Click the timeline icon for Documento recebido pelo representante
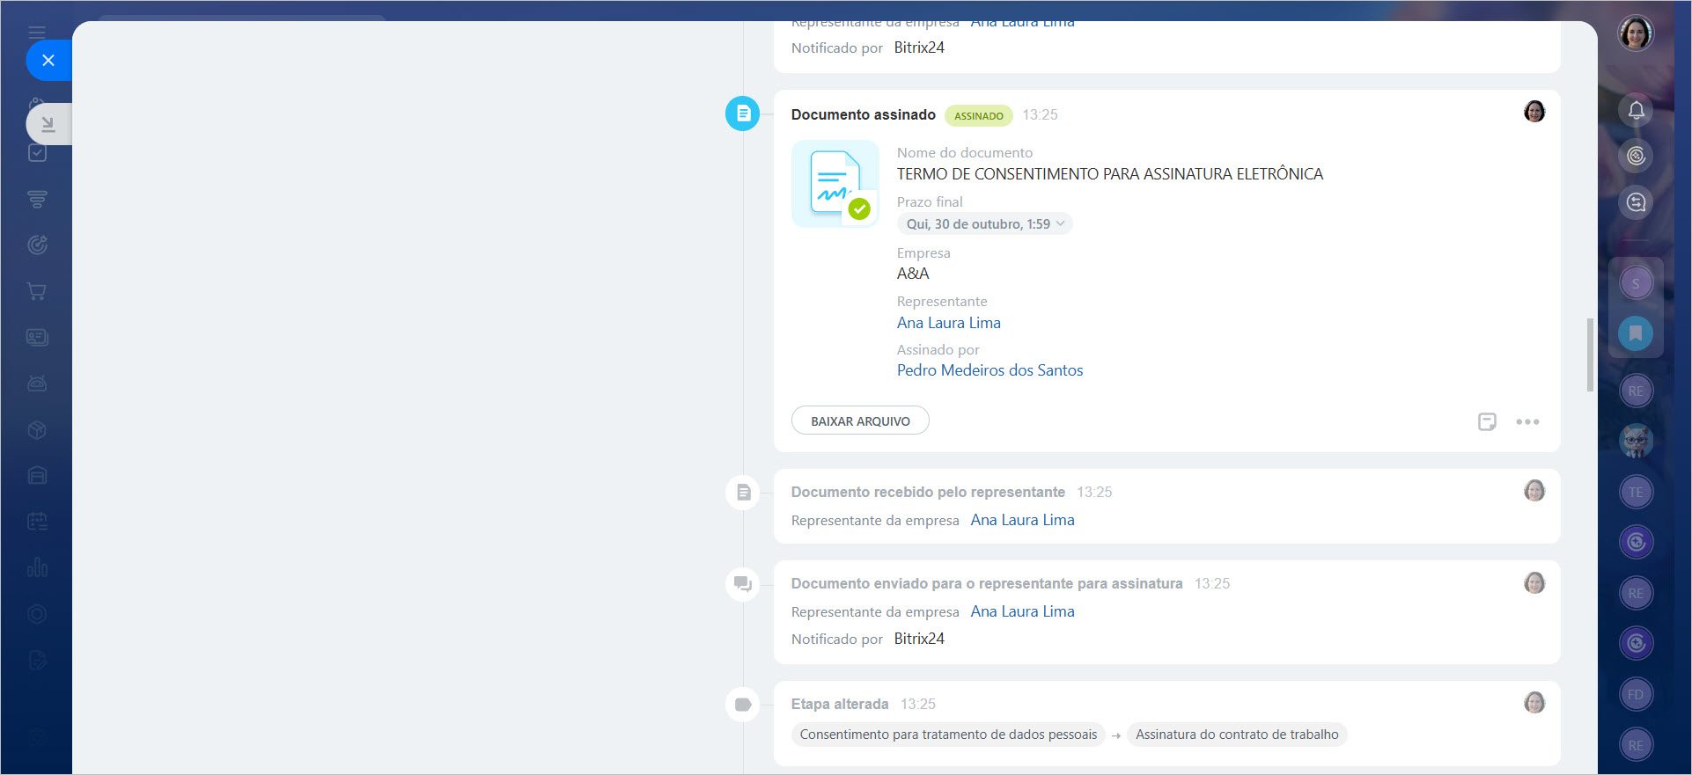The image size is (1692, 775). tap(743, 492)
